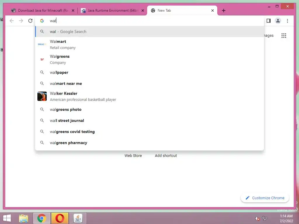This screenshot has height=224, width=299.
Task: Close the New Tab tab
Action: 213,10
